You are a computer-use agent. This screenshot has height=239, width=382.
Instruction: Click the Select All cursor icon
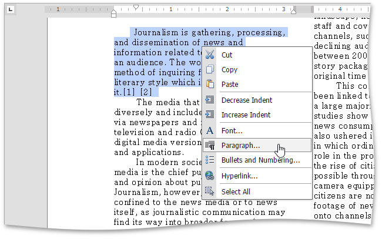click(210, 191)
